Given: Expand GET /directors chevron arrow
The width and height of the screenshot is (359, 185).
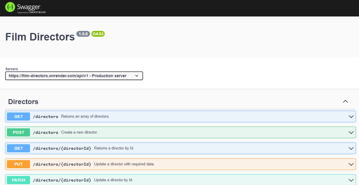Looking at the screenshot, I should point(351,116).
